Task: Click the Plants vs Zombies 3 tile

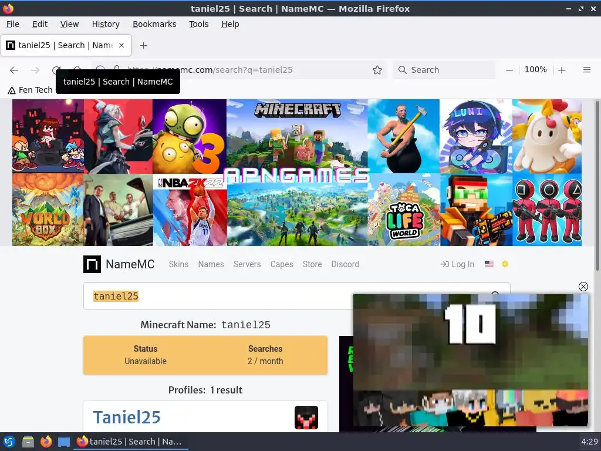Action: (190, 136)
